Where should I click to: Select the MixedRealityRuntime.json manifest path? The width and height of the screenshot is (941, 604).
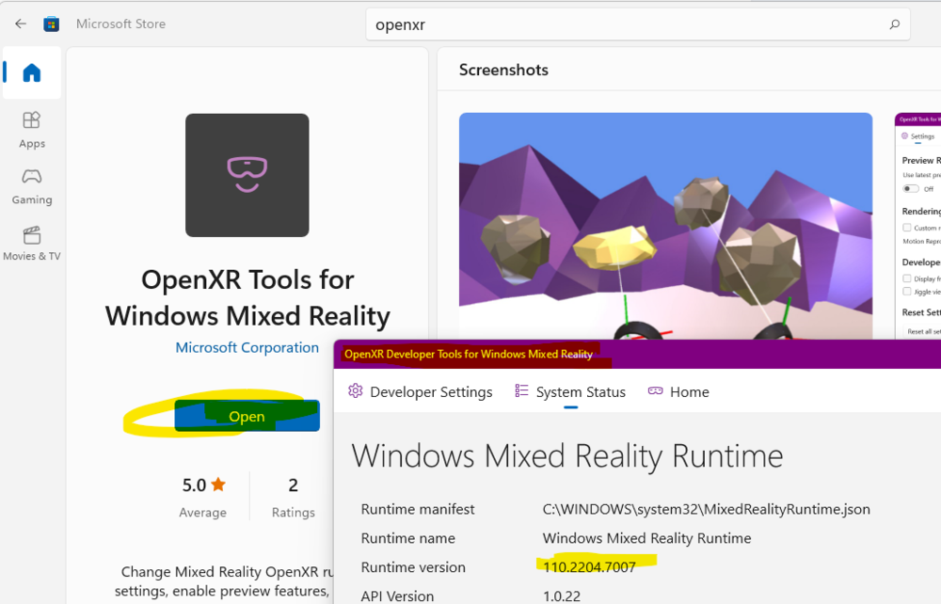pyautogui.click(x=707, y=509)
